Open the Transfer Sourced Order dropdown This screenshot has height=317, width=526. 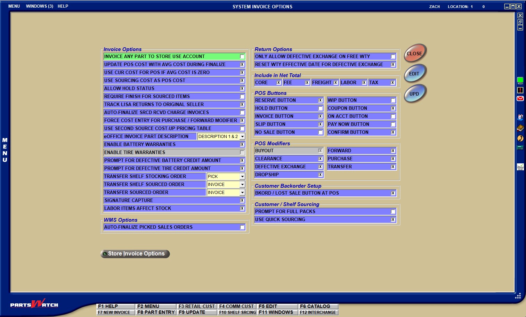[x=242, y=193]
